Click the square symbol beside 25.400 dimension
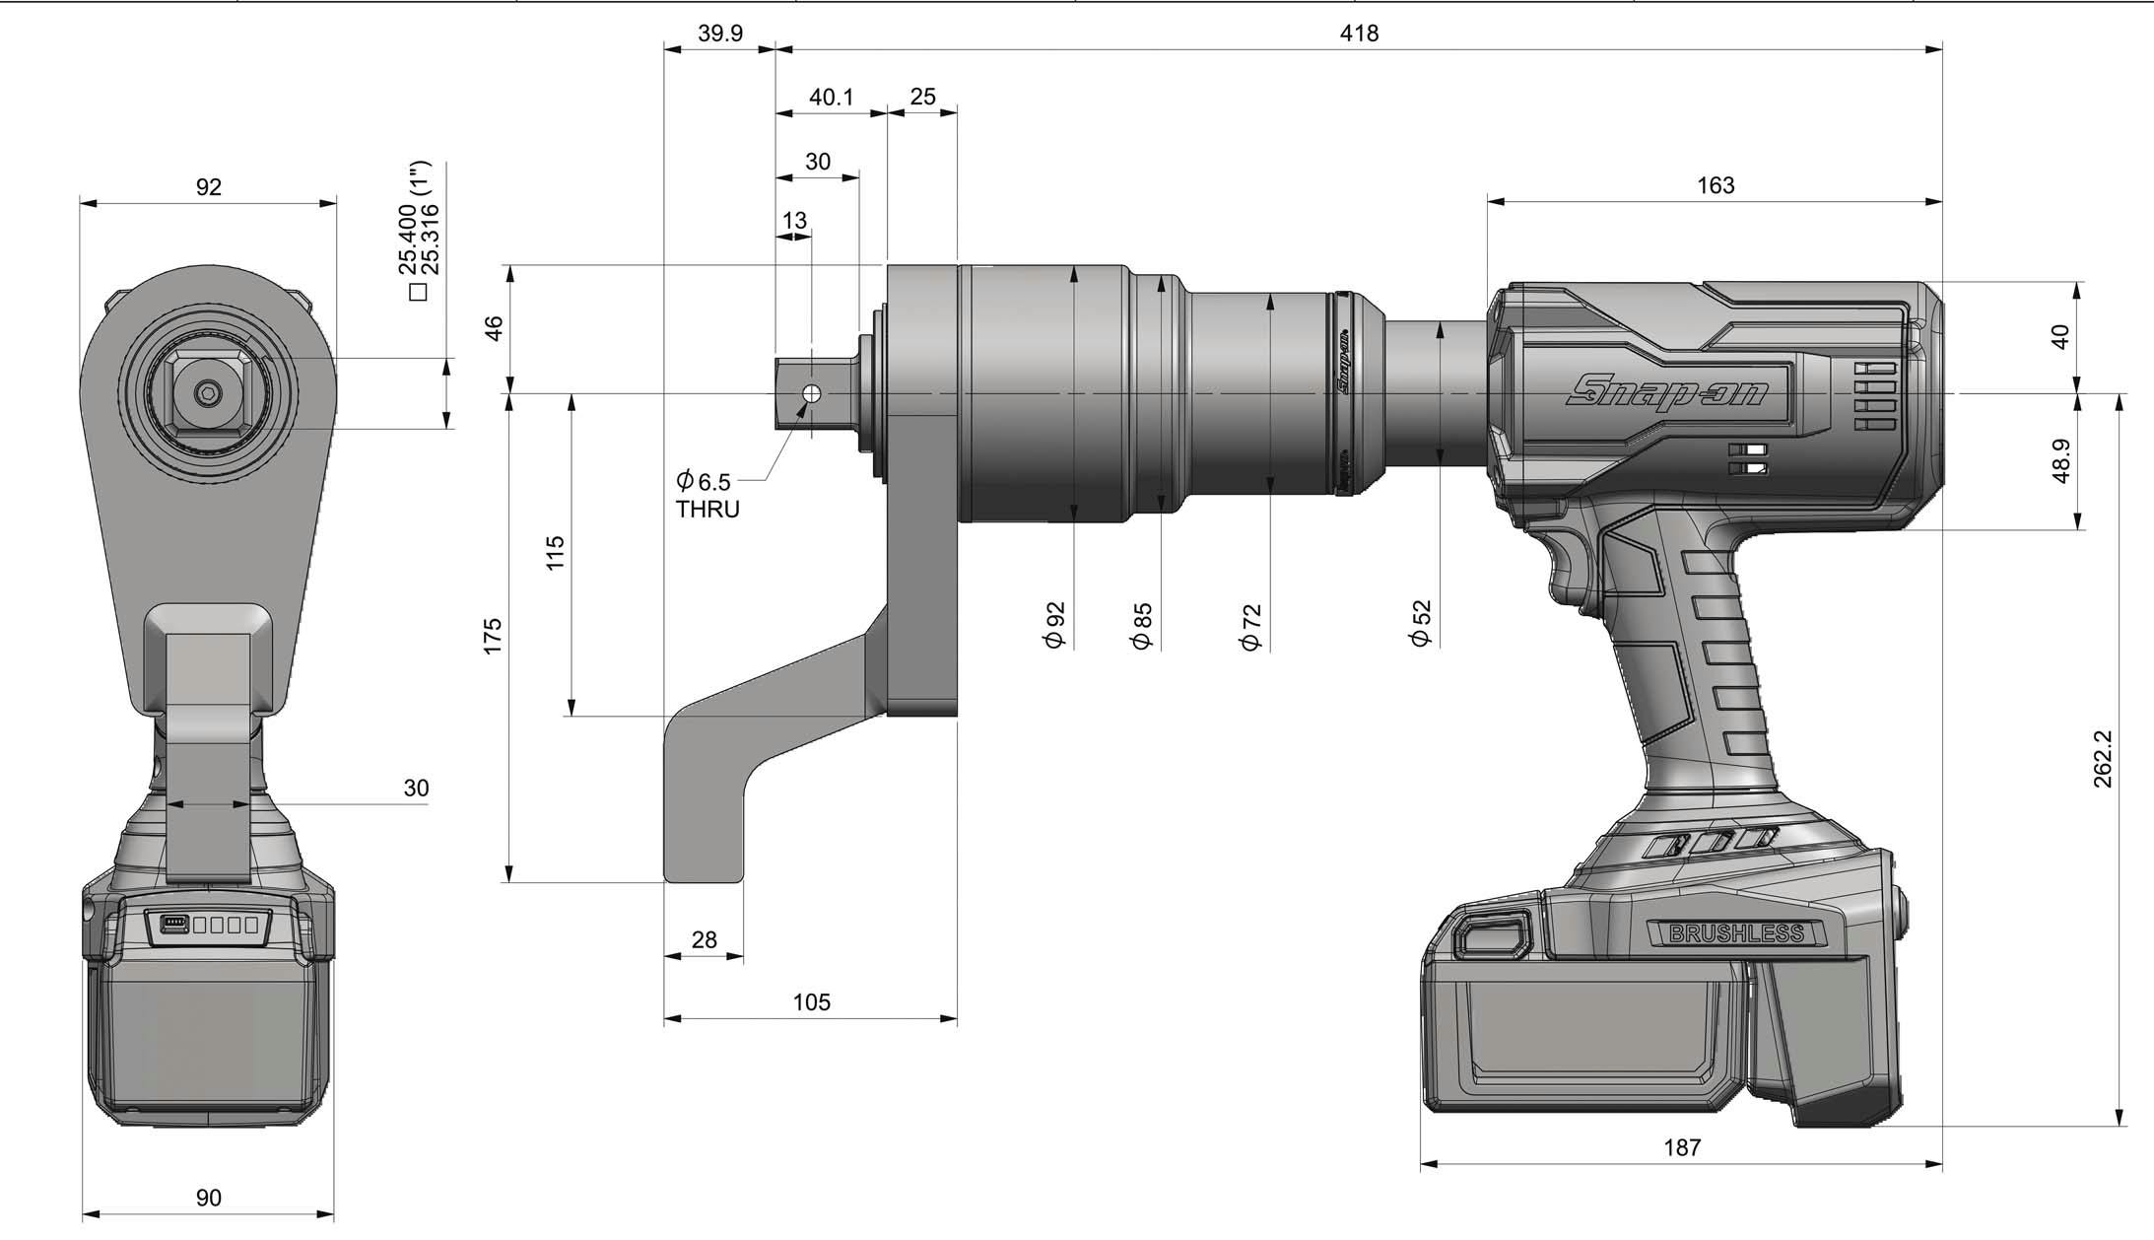This screenshot has width=2154, height=1240. tap(418, 292)
